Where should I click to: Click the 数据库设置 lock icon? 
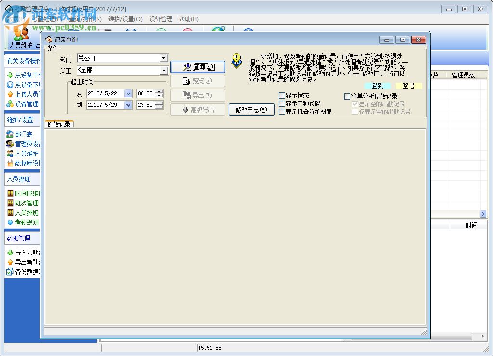(x=10, y=163)
